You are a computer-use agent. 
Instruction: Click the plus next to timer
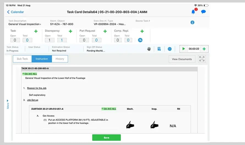[x=204, y=49]
